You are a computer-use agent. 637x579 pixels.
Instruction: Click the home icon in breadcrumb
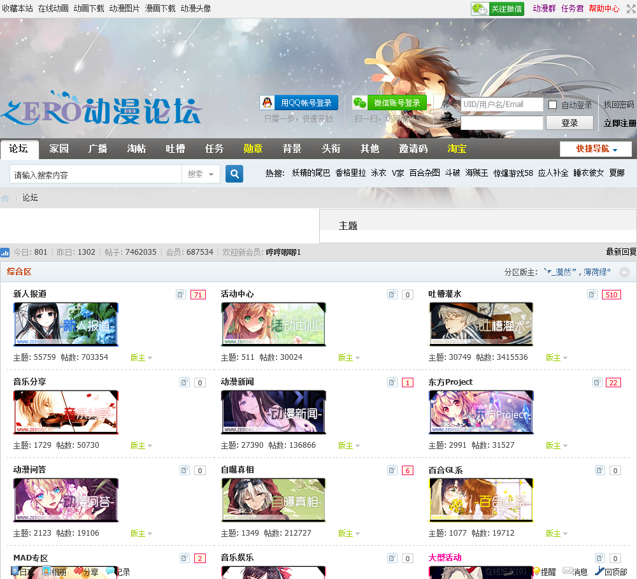5,198
